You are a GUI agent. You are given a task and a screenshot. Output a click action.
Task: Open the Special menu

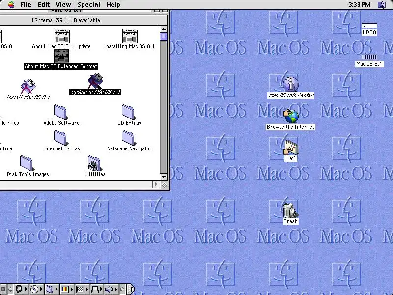click(x=89, y=4)
